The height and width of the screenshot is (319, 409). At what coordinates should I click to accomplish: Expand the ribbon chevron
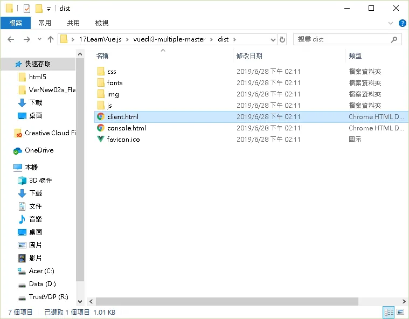coord(391,23)
